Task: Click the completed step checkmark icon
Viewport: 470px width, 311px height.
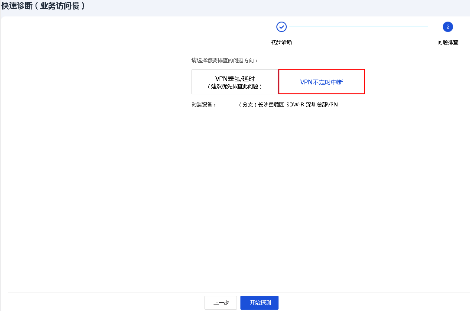Action: [282, 27]
